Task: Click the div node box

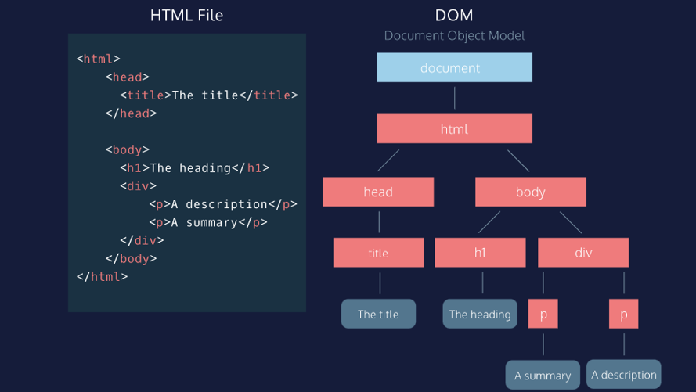Action: click(x=583, y=252)
